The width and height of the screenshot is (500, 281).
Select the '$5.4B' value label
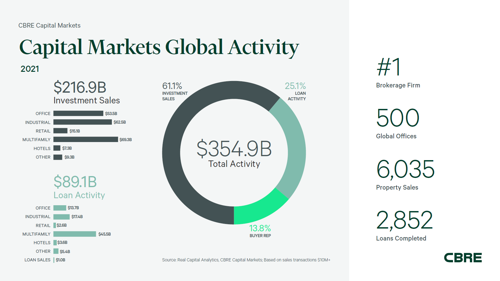(x=65, y=252)
